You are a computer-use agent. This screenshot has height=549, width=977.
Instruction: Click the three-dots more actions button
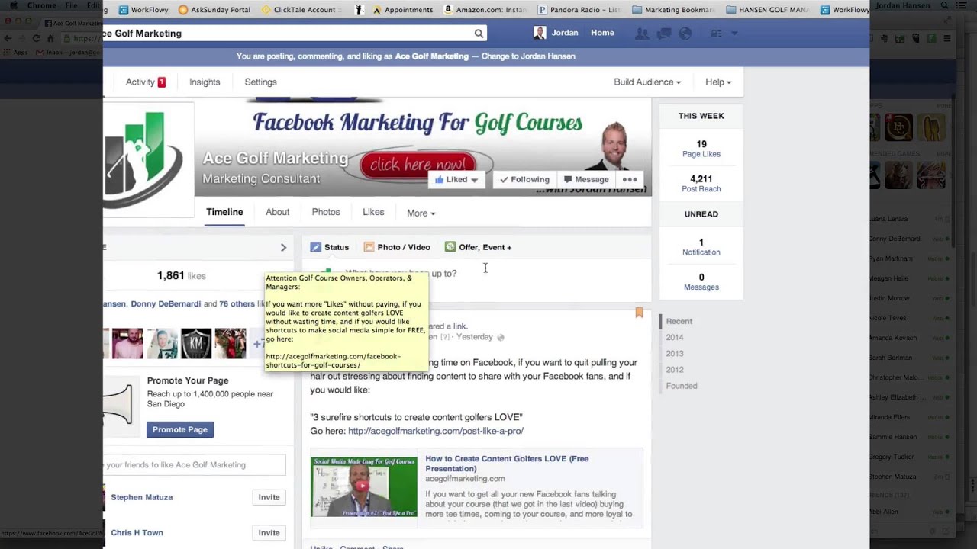[x=630, y=180]
